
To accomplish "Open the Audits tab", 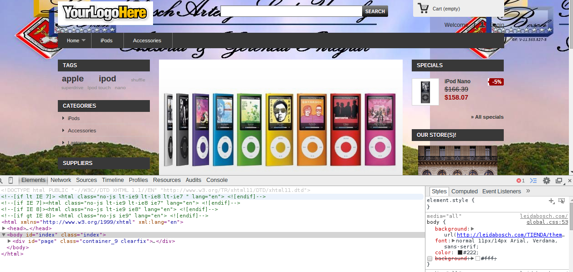I will click(x=194, y=180).
